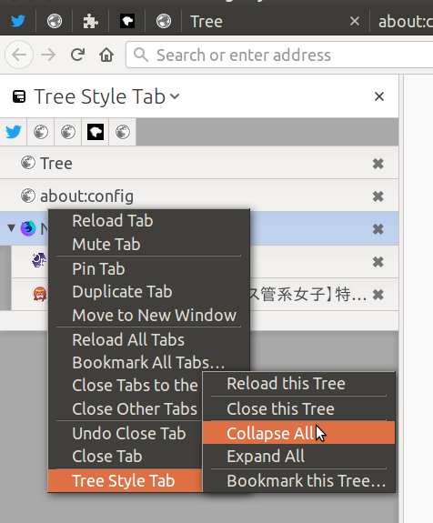Select Expand All in the submenu
The width and height of the screenshot is (433, 523).
pyautogui.click(x=299, y=456)
